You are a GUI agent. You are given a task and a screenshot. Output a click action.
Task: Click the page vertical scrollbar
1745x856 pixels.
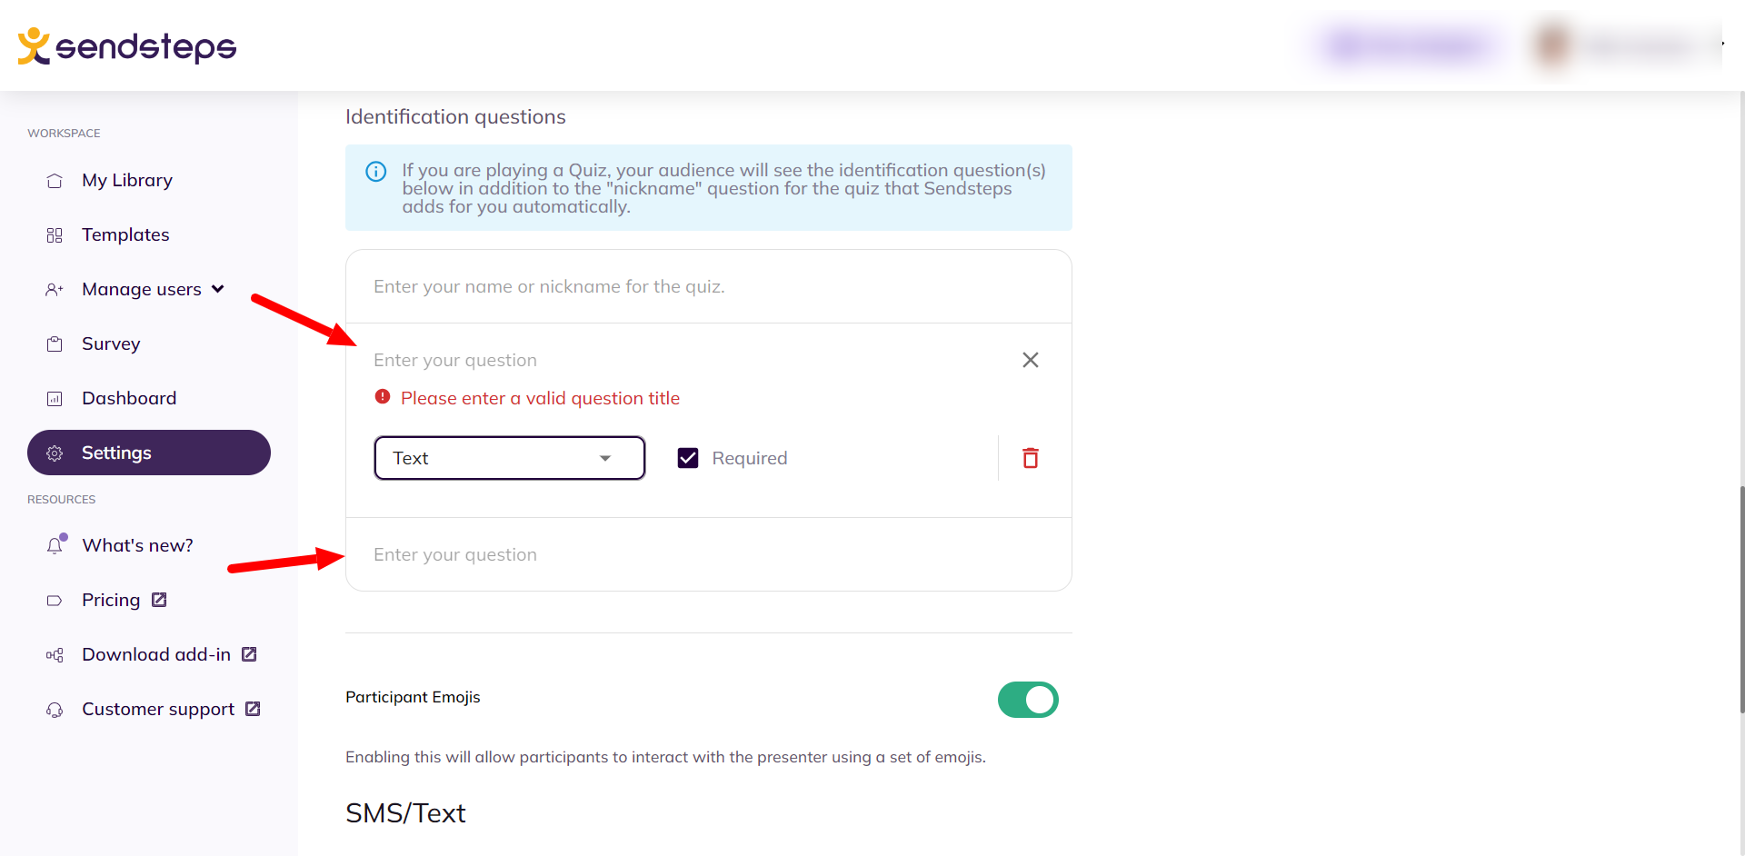pos(1740,600)
